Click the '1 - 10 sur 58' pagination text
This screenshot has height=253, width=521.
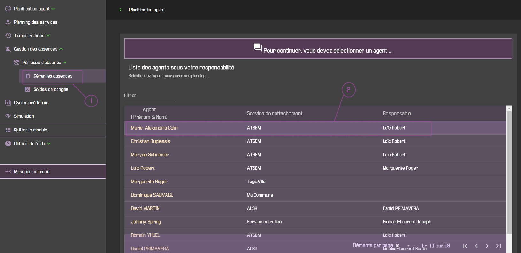pyautogui.click(x=436, y=246)
